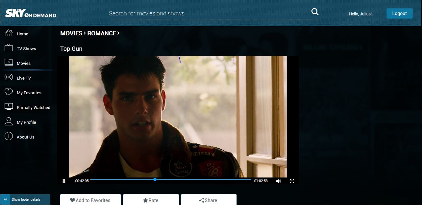The height and width of the screenshot is (205, 422).
Task: Click the chevron after the ROMANCE breadcrumb
Action: pos(118,33)
